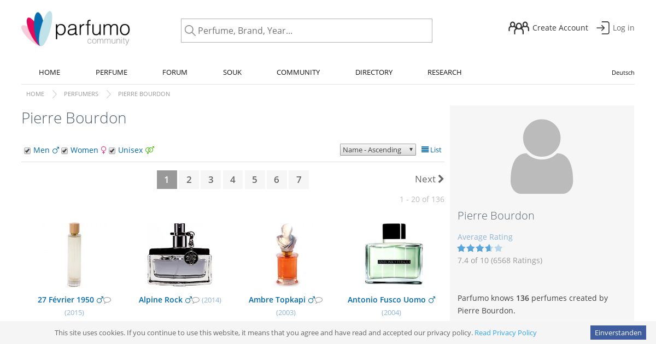Uncheck the Women filter checkbox
This screenshot has width=656, height=344.
(x=65, y=151)
